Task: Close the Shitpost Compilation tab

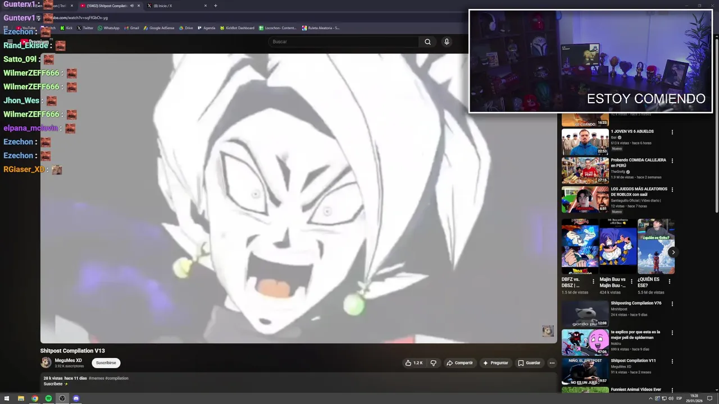Action: point(139,6)
